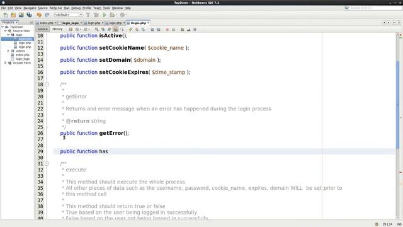
Task: Click the Clean and Build Project icon
Action: [96, 15]
